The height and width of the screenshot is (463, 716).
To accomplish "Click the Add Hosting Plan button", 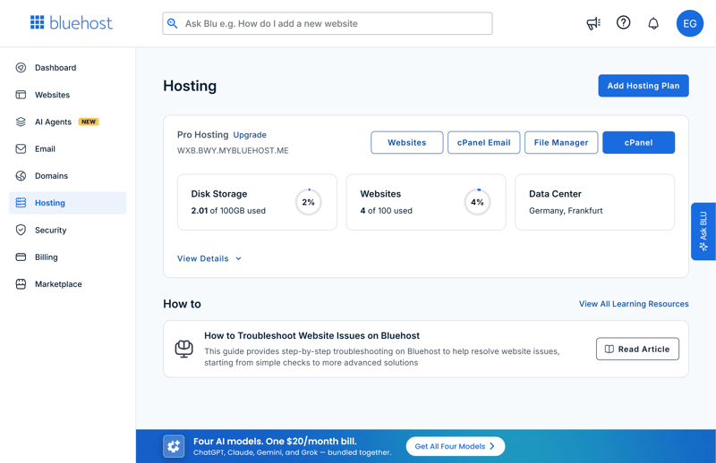I will [644, 86].
